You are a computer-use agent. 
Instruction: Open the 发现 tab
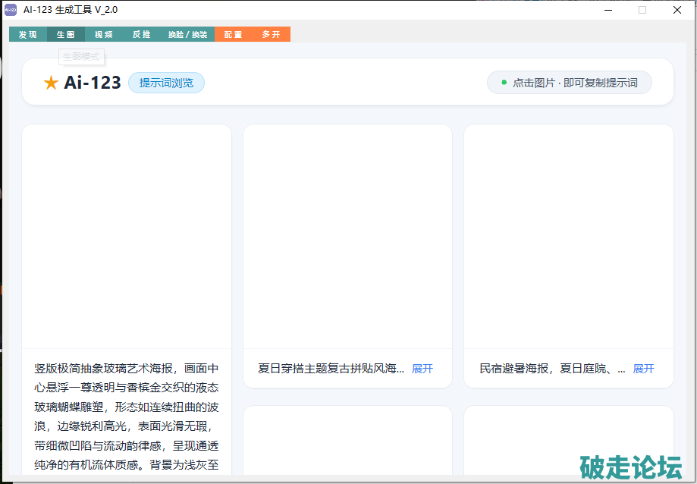click(x=28, y=34)
